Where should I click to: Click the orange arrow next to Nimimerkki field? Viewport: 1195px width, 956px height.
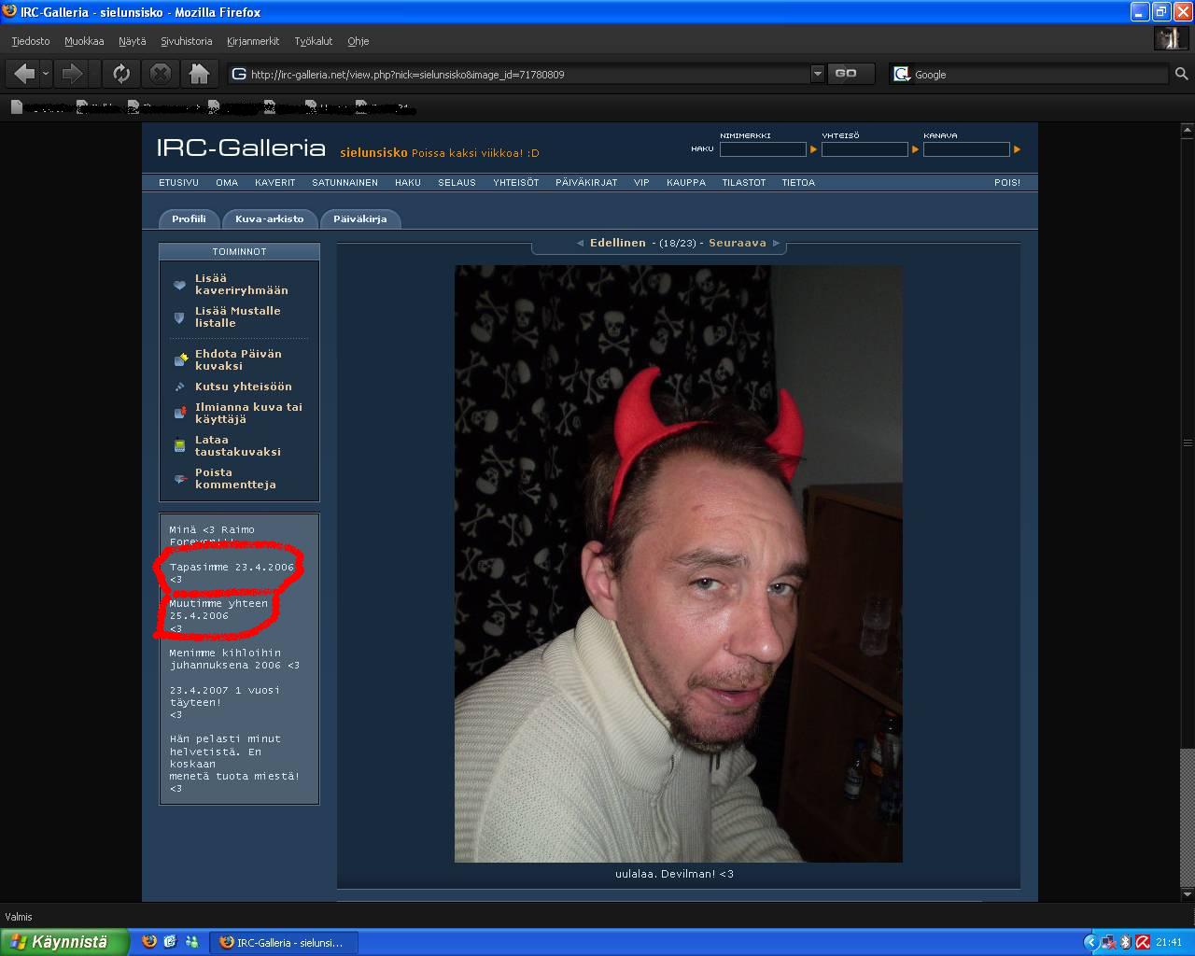pyautogui.click(x=813, y=149)
